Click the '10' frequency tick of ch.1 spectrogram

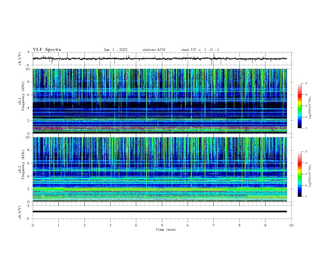coord(27,69)
